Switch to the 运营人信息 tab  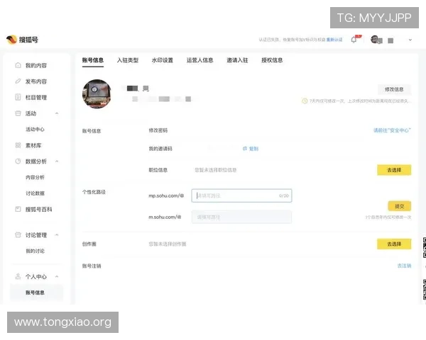coord(200,60)
